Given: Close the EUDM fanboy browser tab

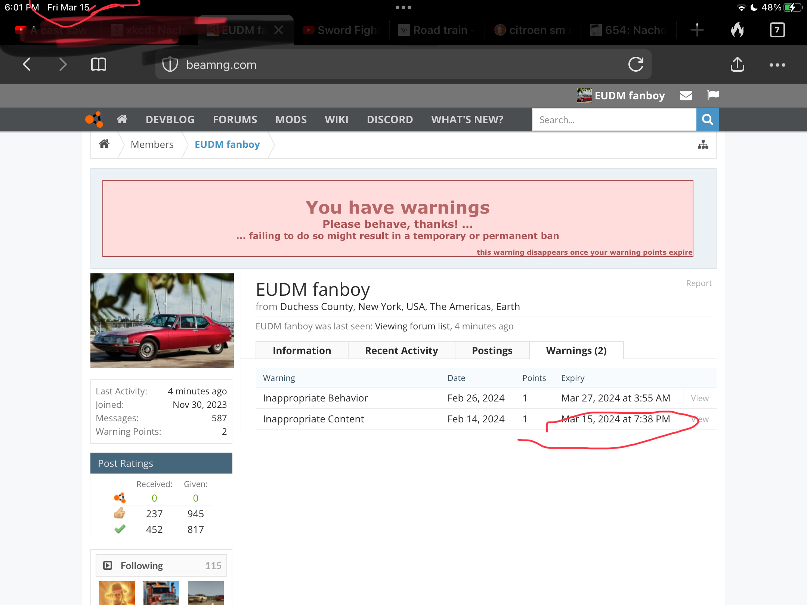Looking at the screenshot, I should [279, 30].
